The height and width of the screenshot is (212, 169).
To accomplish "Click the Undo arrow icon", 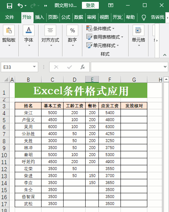I will tap(20, 6).
